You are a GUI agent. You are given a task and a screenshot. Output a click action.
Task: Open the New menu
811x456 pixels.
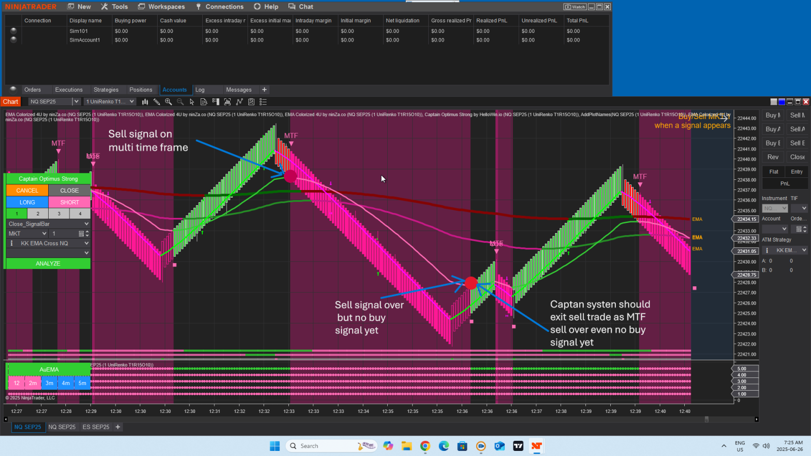tap(80, 7)
